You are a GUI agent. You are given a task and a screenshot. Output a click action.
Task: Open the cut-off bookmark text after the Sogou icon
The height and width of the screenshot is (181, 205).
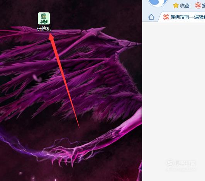click(203, 6)
